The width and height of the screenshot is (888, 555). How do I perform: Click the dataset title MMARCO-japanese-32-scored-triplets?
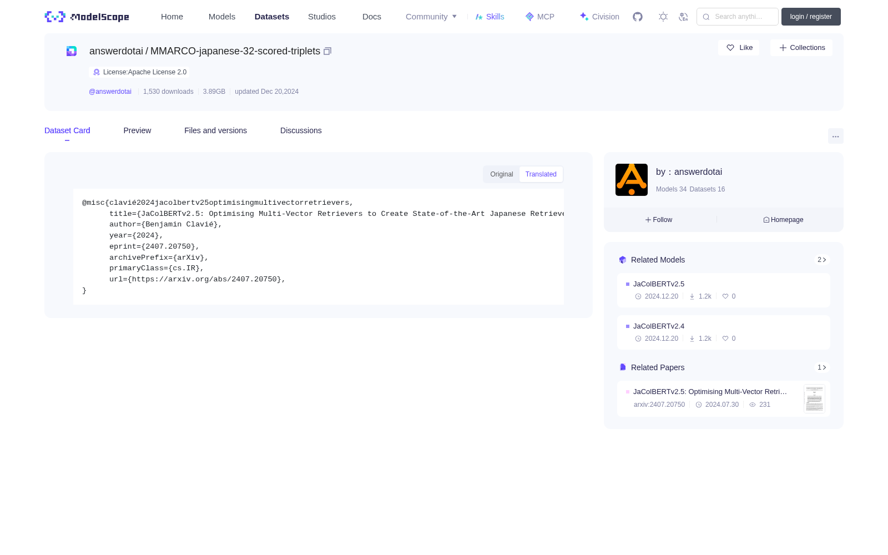(235, 51)
